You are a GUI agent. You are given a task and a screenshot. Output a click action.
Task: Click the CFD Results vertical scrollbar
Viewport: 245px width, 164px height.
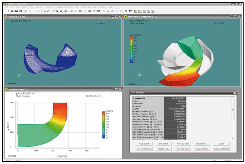tap(233, 118)
